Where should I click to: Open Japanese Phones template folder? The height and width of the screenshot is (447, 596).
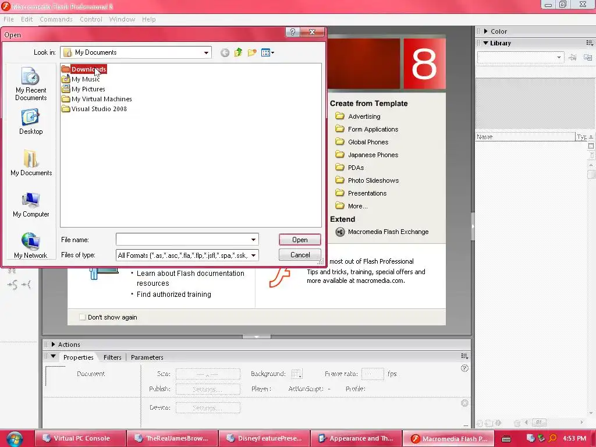367,155
